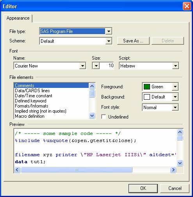193x197 pixels.
Task: Expand the Script dropdown
Action: (175, 66)
